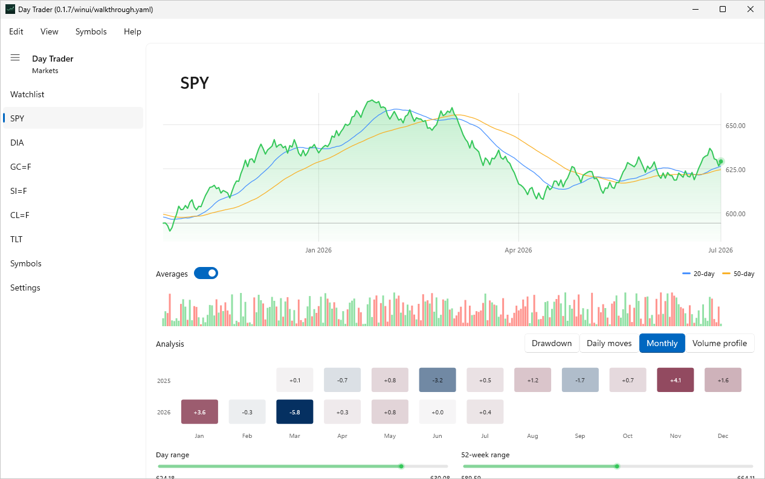This screenshot has height=479, width=765.
Task: Click the 2025 June -3.2 cell
Action: (437, 380)
